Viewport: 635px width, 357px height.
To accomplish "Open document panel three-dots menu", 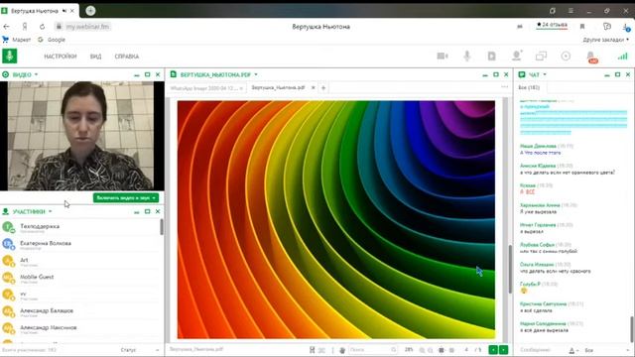I will 504,87.
